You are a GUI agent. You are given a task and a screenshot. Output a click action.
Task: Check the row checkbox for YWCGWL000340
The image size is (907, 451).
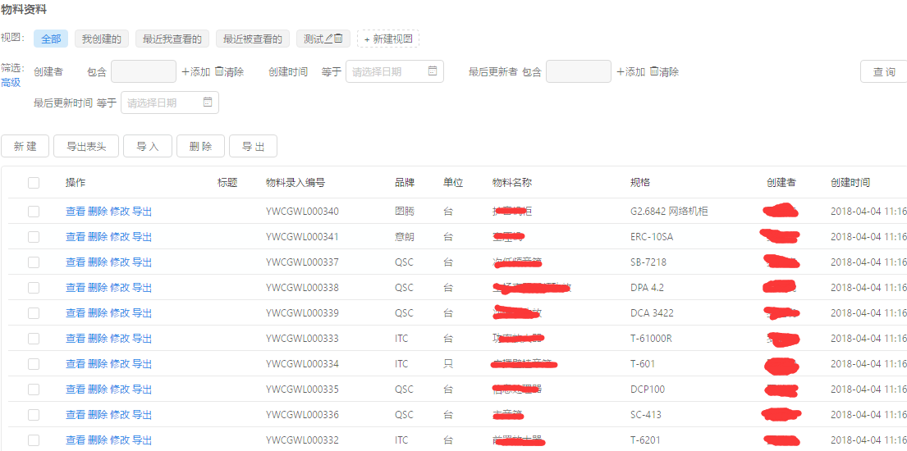point(34,212)
